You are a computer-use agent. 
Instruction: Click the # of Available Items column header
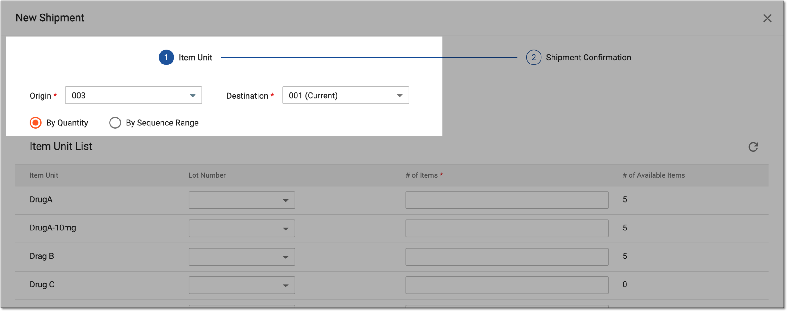[654, 175]
